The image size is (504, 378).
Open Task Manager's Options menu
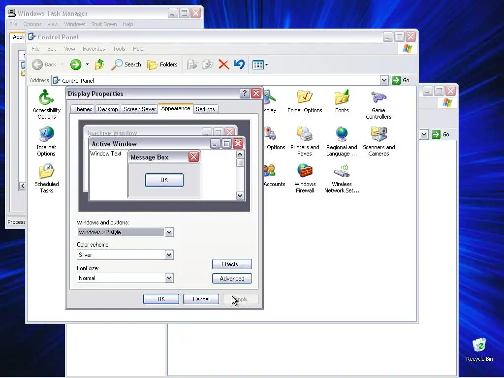32,24
